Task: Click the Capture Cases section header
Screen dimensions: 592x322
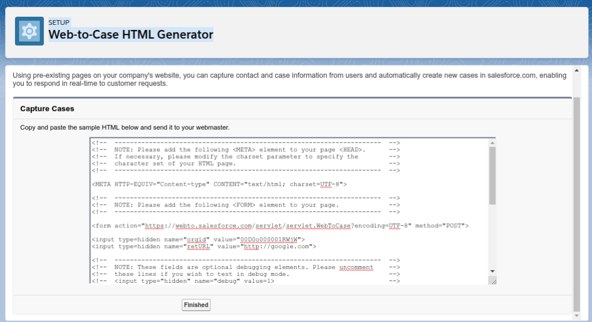Action: pos(47,108)
